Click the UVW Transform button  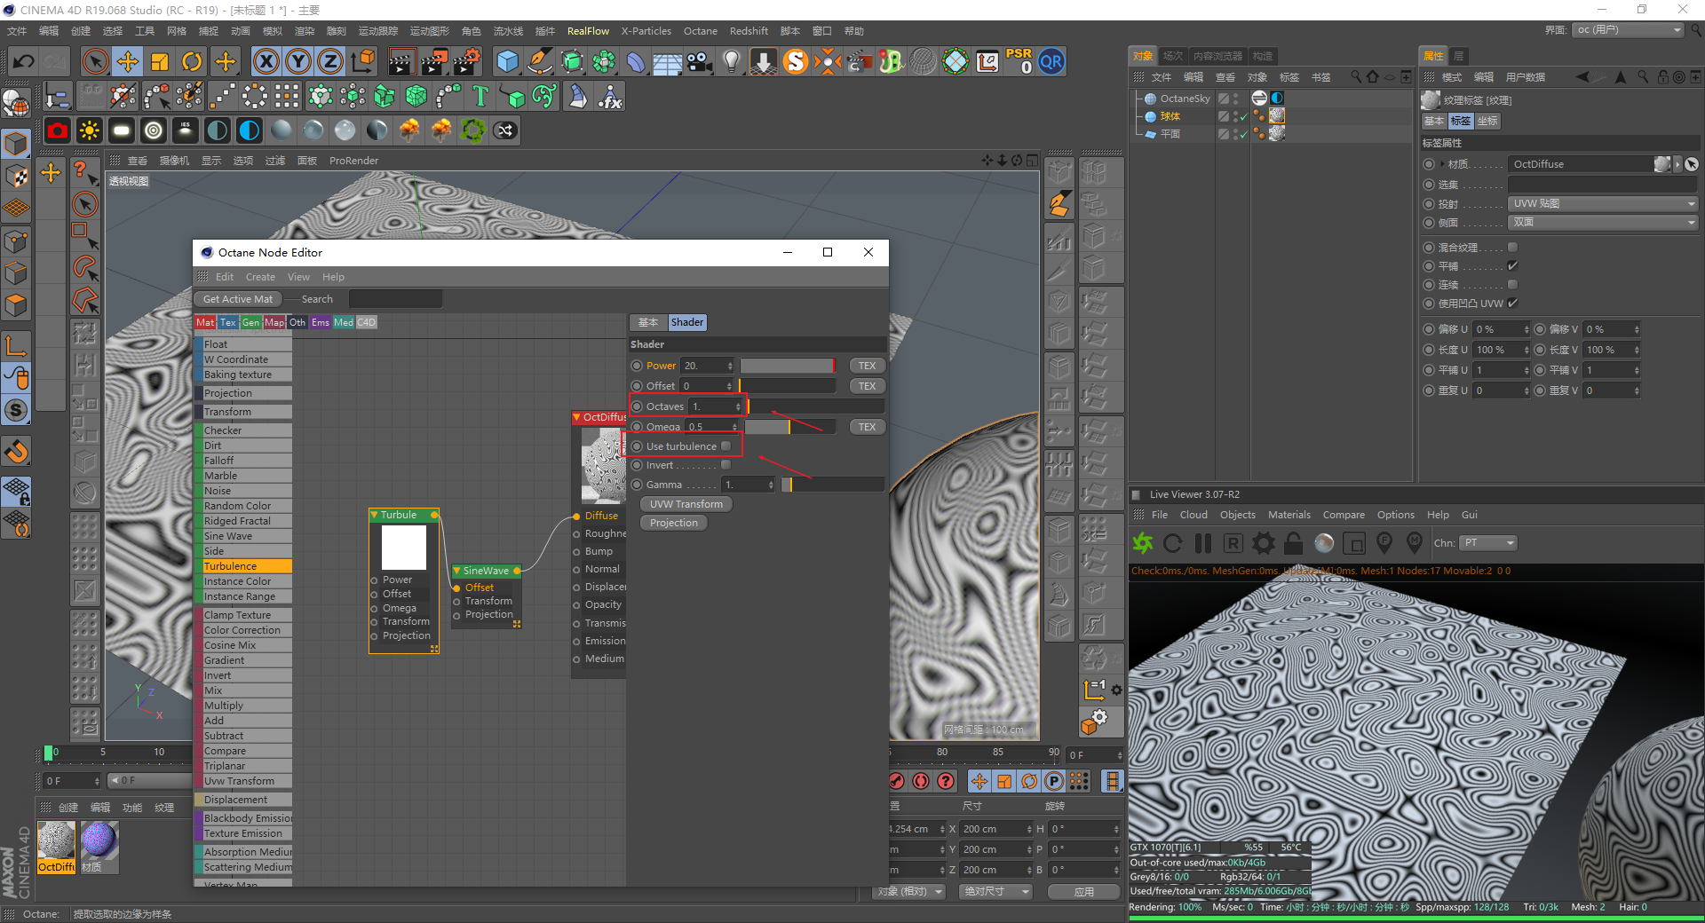686,504
